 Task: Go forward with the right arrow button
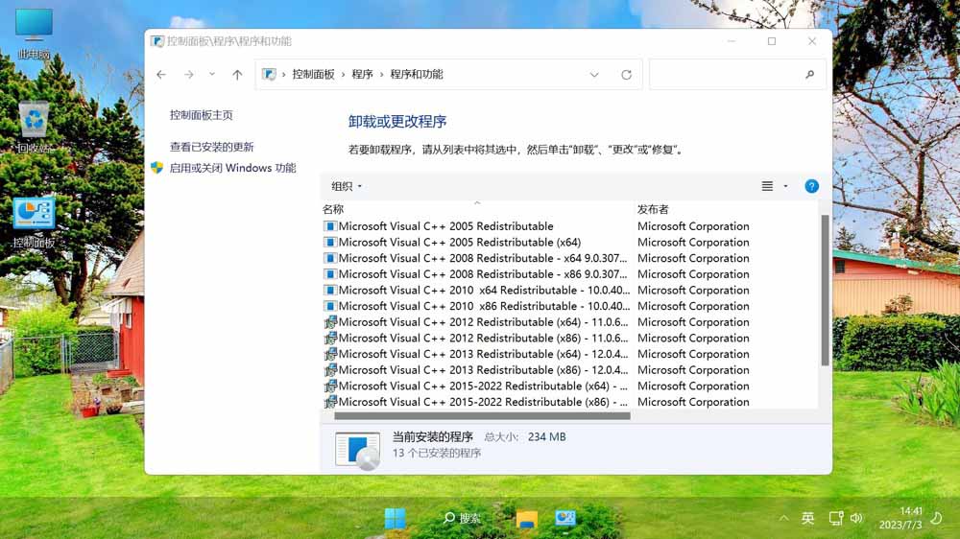[188, 75]
